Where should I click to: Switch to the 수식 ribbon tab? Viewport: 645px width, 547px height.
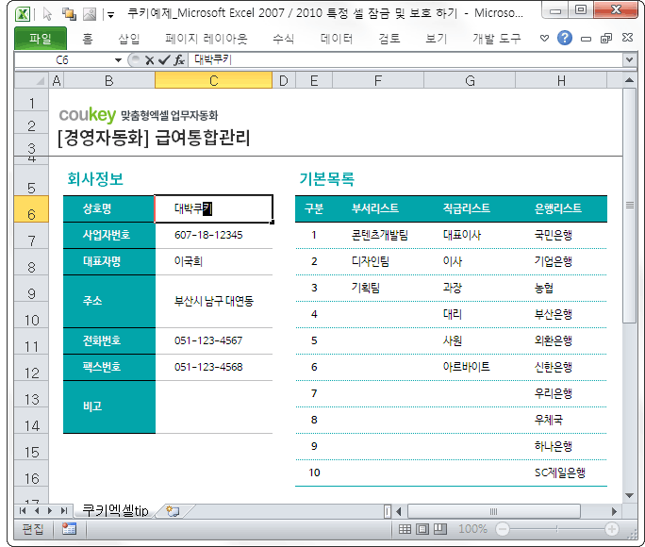pos(284,39)
